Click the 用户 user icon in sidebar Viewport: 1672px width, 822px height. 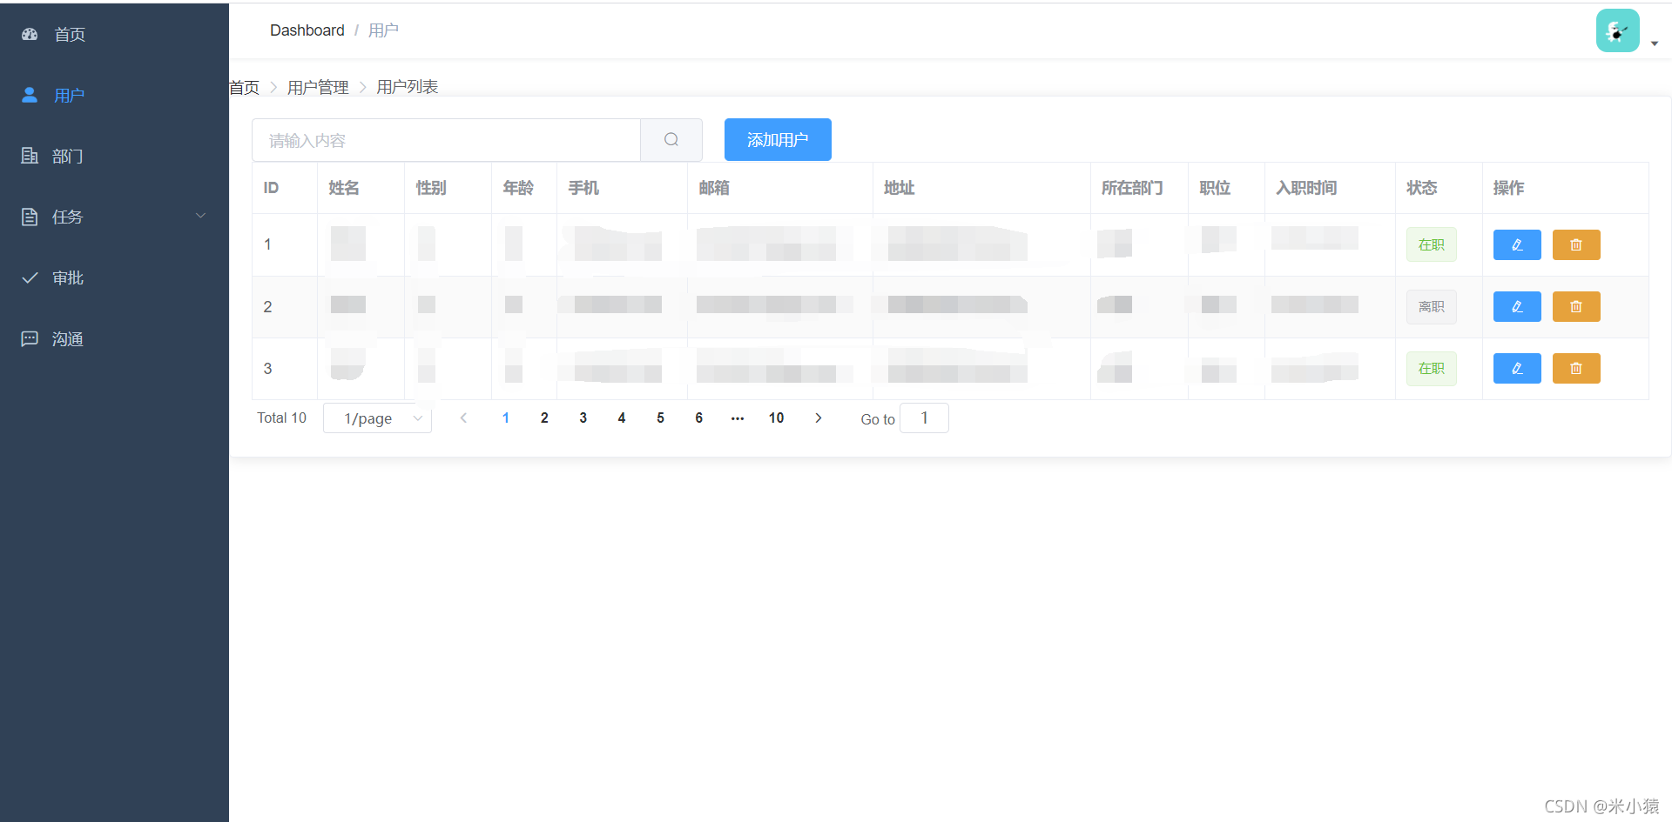click(29, 95)
